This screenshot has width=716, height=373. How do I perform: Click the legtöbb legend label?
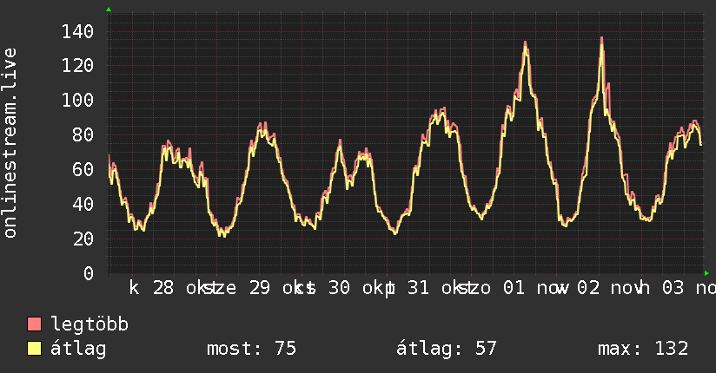pyautogui.click(x=89, y=324)
